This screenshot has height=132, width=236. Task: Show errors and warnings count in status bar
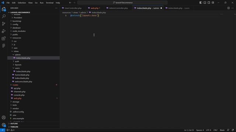click(10, 130)
